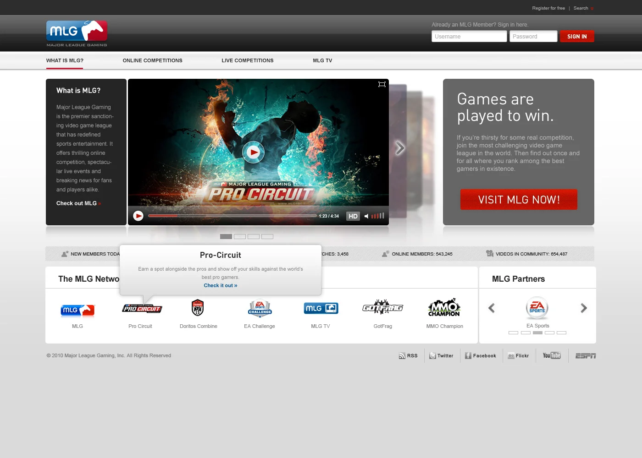Image resolution: width=642 pixels, height=458 pixels.
Task: Select first partners page indicator
Action: (514, 333)
